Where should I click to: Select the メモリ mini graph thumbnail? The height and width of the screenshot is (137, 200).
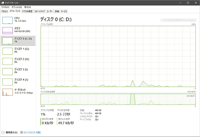tap(7, 30)
